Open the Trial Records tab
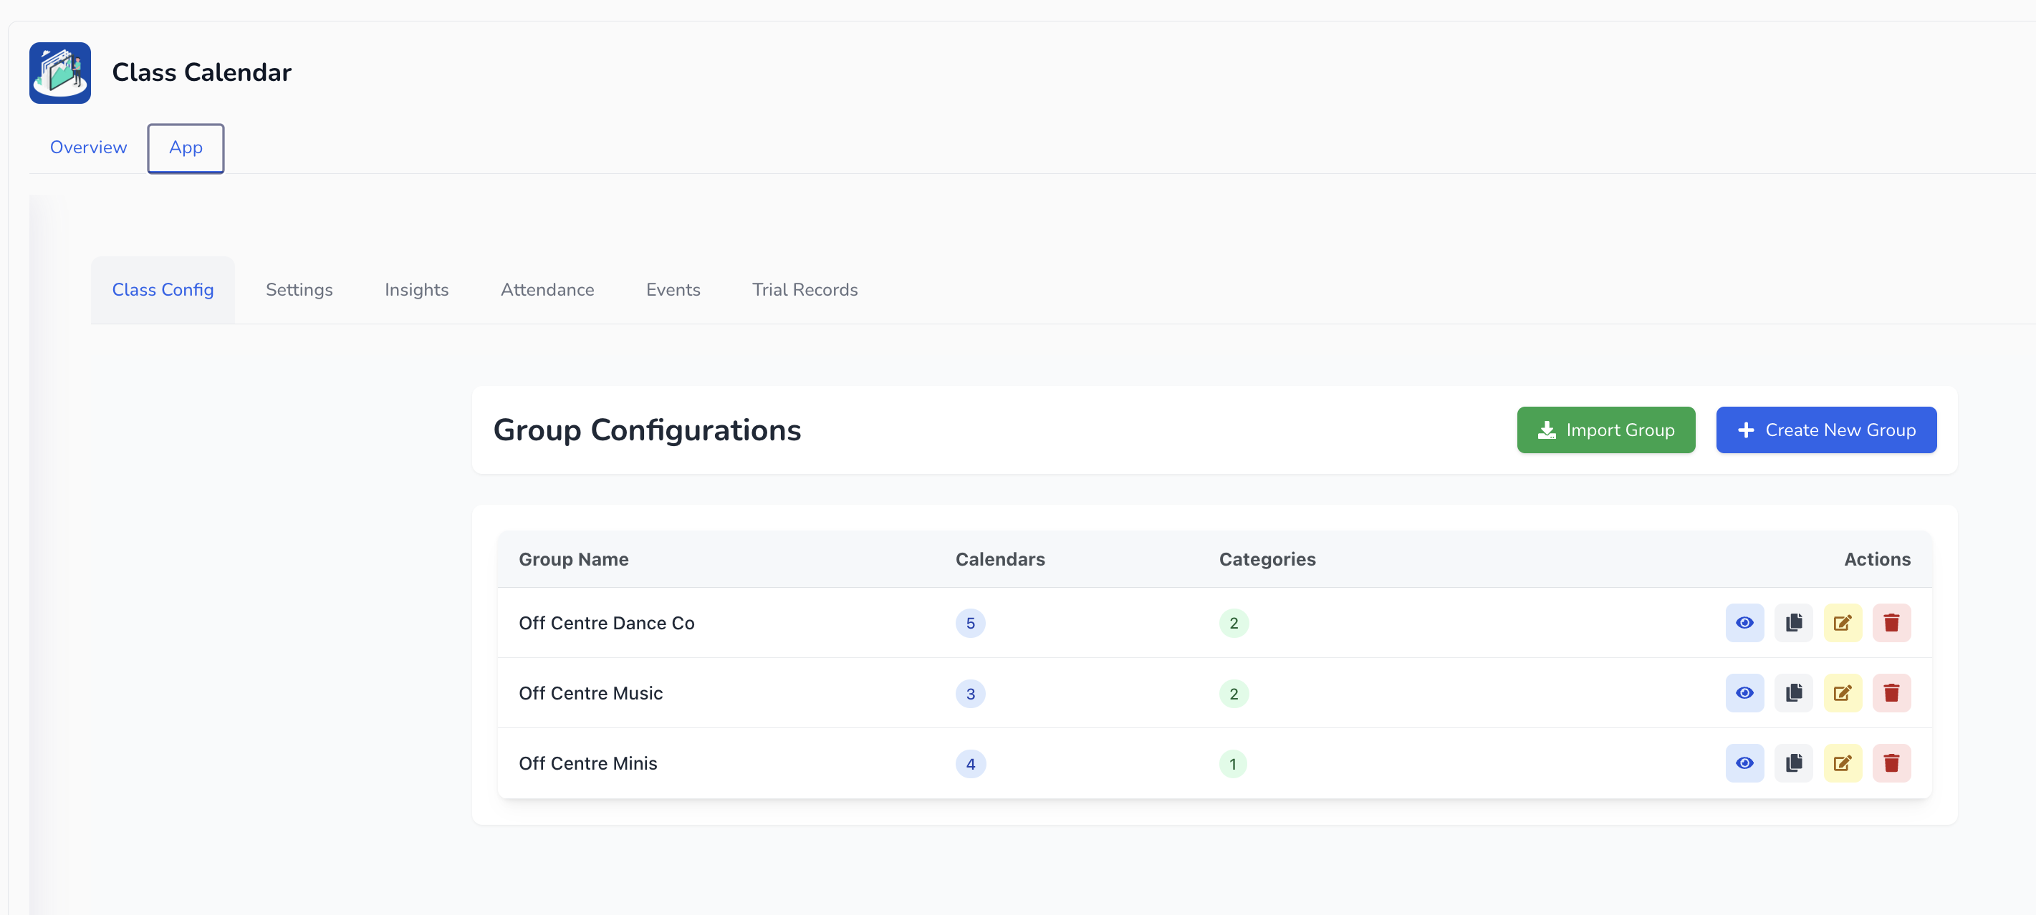This screenshot has width=2036, height=915. (805, 290)
